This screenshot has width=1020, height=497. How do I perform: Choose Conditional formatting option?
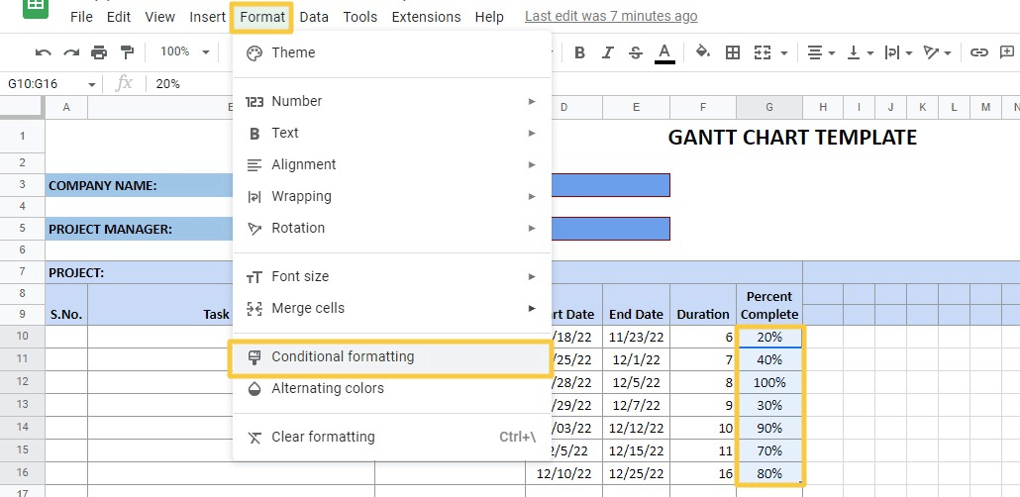tap(390, 357)
